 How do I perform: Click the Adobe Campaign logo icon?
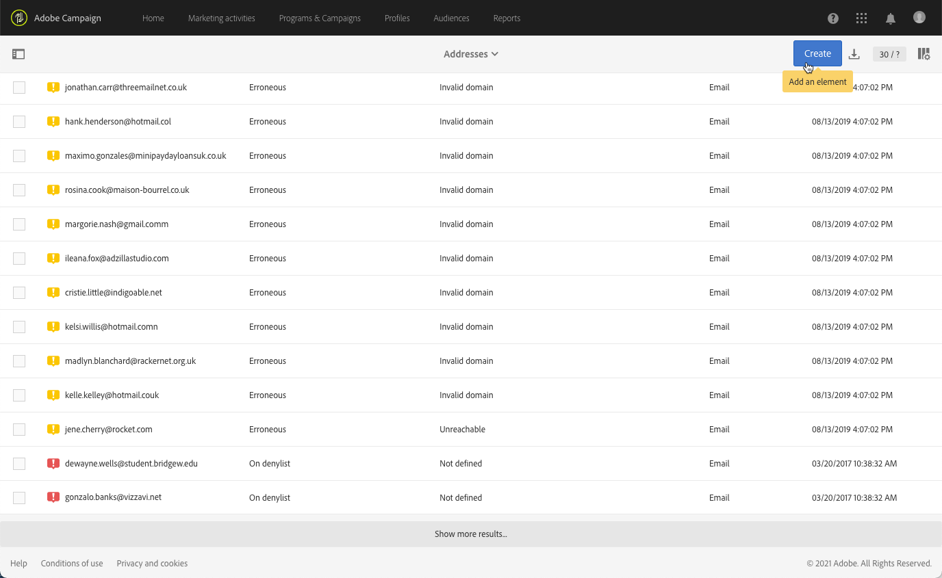(x=19, y=18)
